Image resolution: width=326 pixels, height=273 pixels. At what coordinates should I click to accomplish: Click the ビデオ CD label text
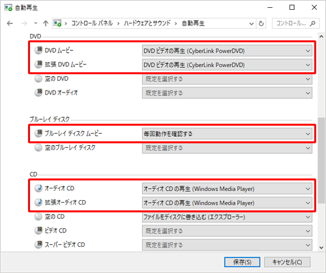click(55, 231)
